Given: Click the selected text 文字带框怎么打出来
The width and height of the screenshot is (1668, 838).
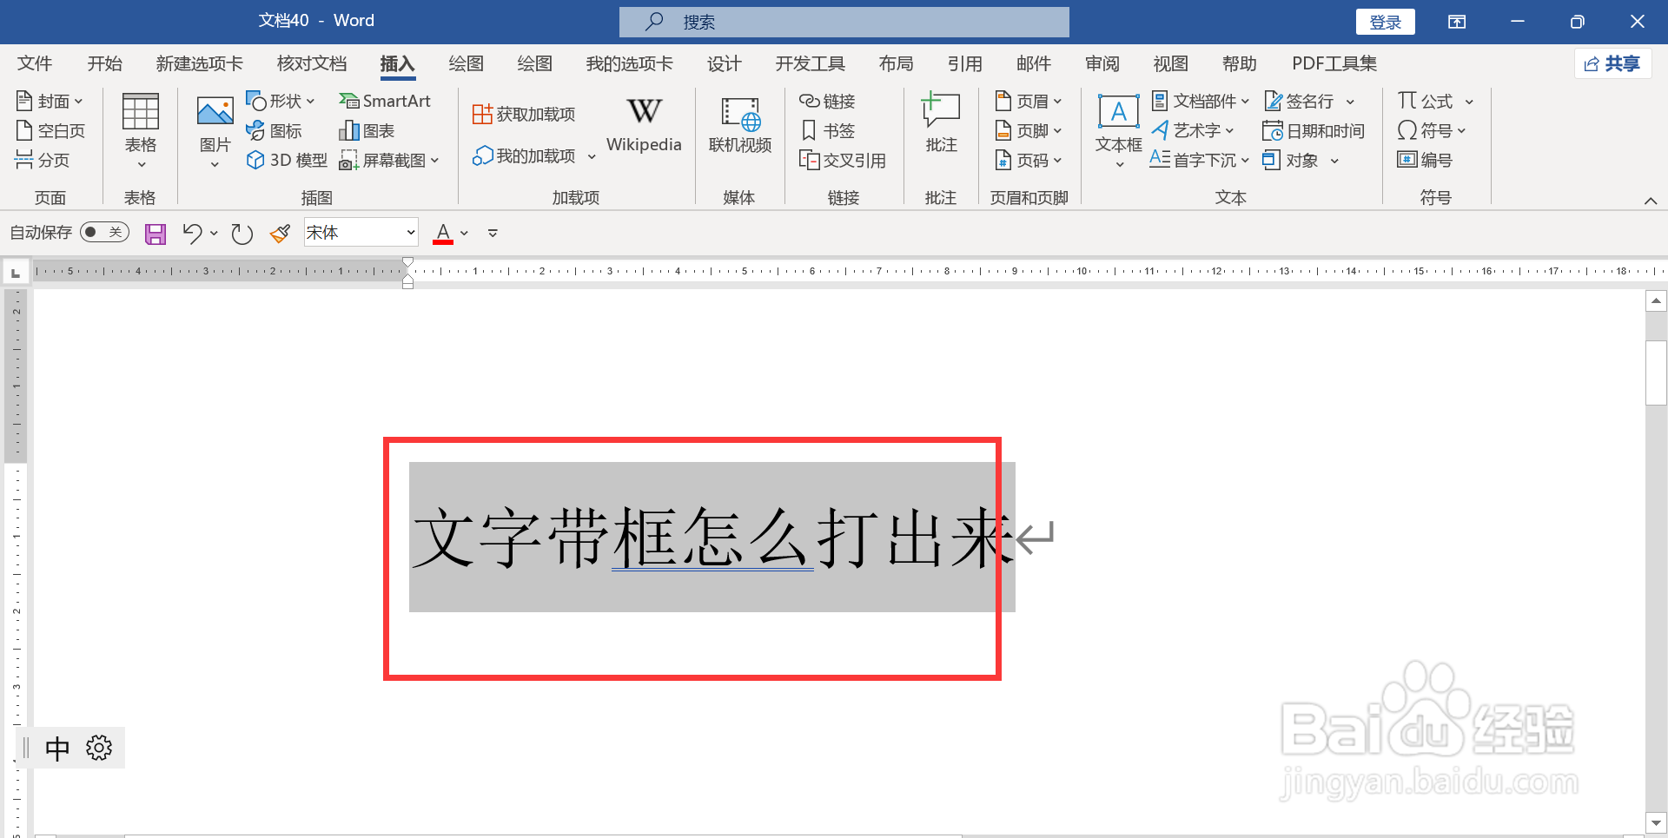Looking at the screenshot, I should coord(712,538).
